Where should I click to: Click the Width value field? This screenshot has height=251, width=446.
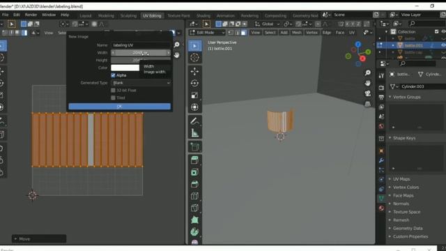point(141,53)
